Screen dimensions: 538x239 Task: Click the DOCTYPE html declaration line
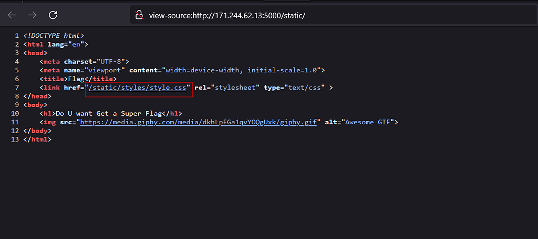(x=54, y=36)
